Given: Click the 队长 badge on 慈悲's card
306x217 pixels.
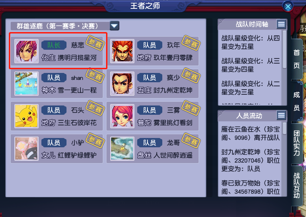Looking at the screenshot, I should 53,45.
